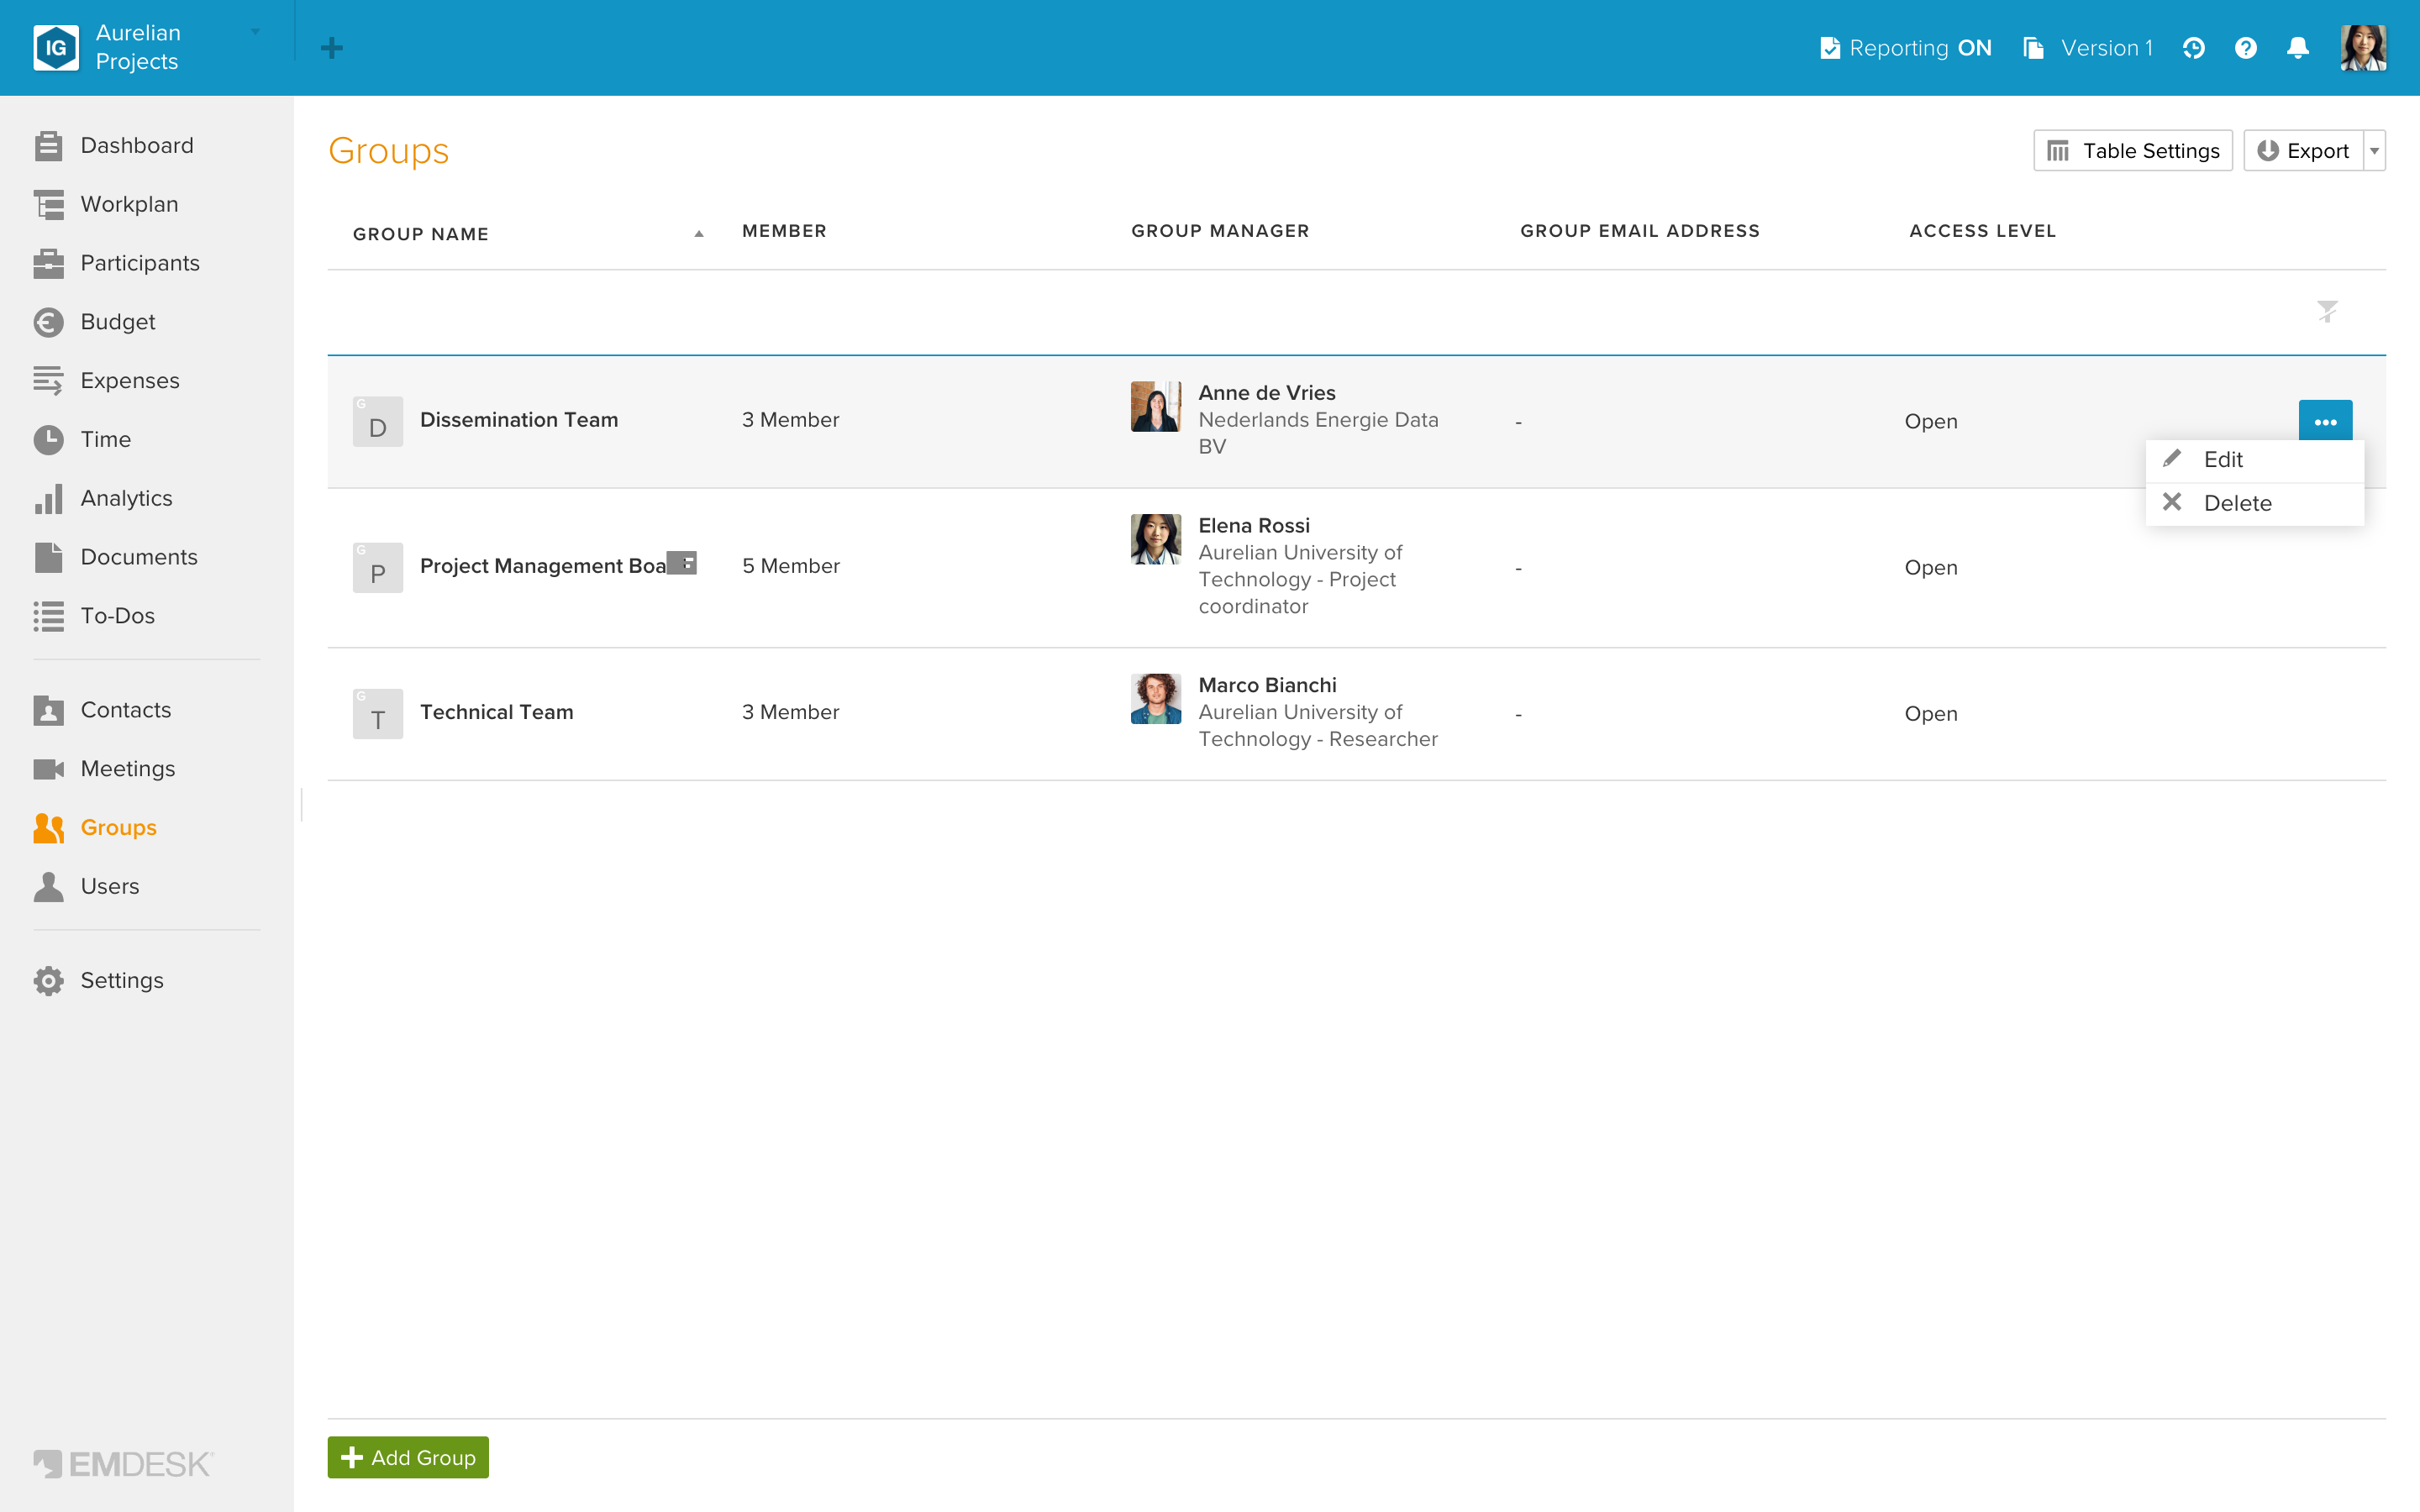Open the help question mark icon
Screen dimensions: 2420x1512
(2246, 48)
